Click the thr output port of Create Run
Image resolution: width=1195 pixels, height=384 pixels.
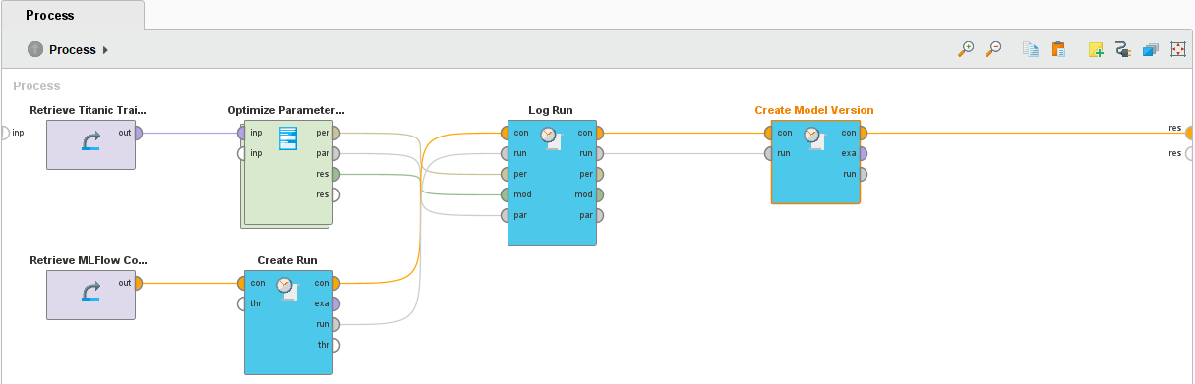coord(335,345)
